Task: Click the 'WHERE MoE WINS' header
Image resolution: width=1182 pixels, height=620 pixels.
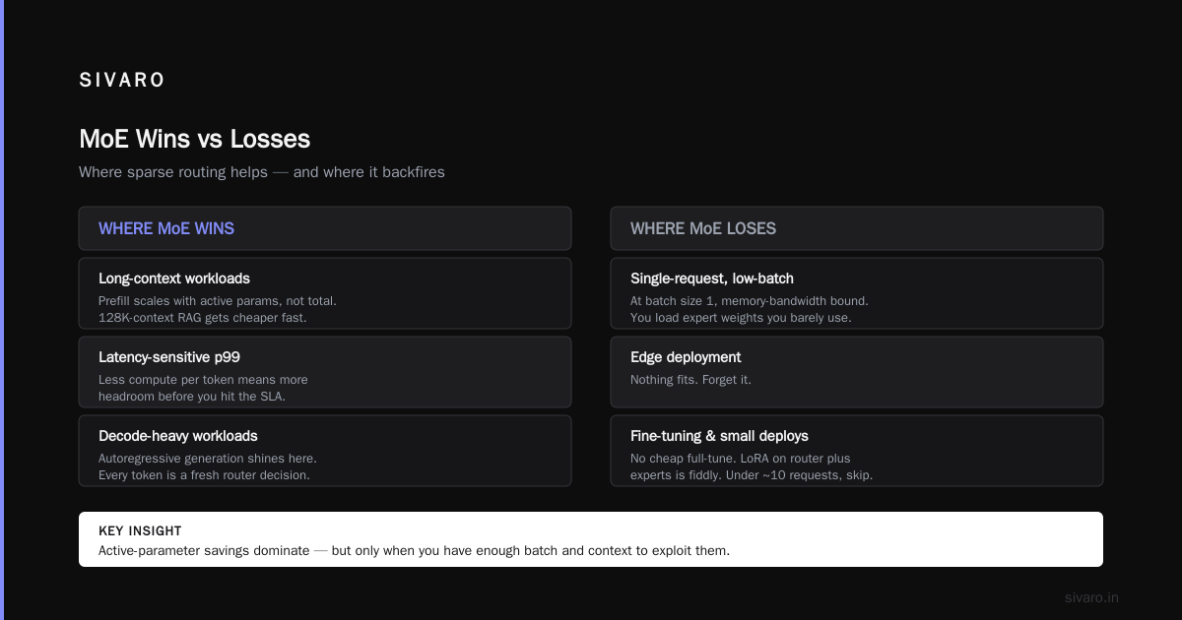Action: [325, 228]
